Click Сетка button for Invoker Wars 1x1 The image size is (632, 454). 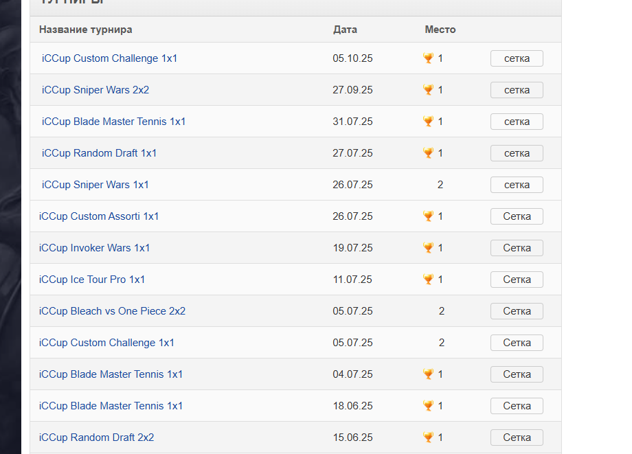[x=517, y=248]
